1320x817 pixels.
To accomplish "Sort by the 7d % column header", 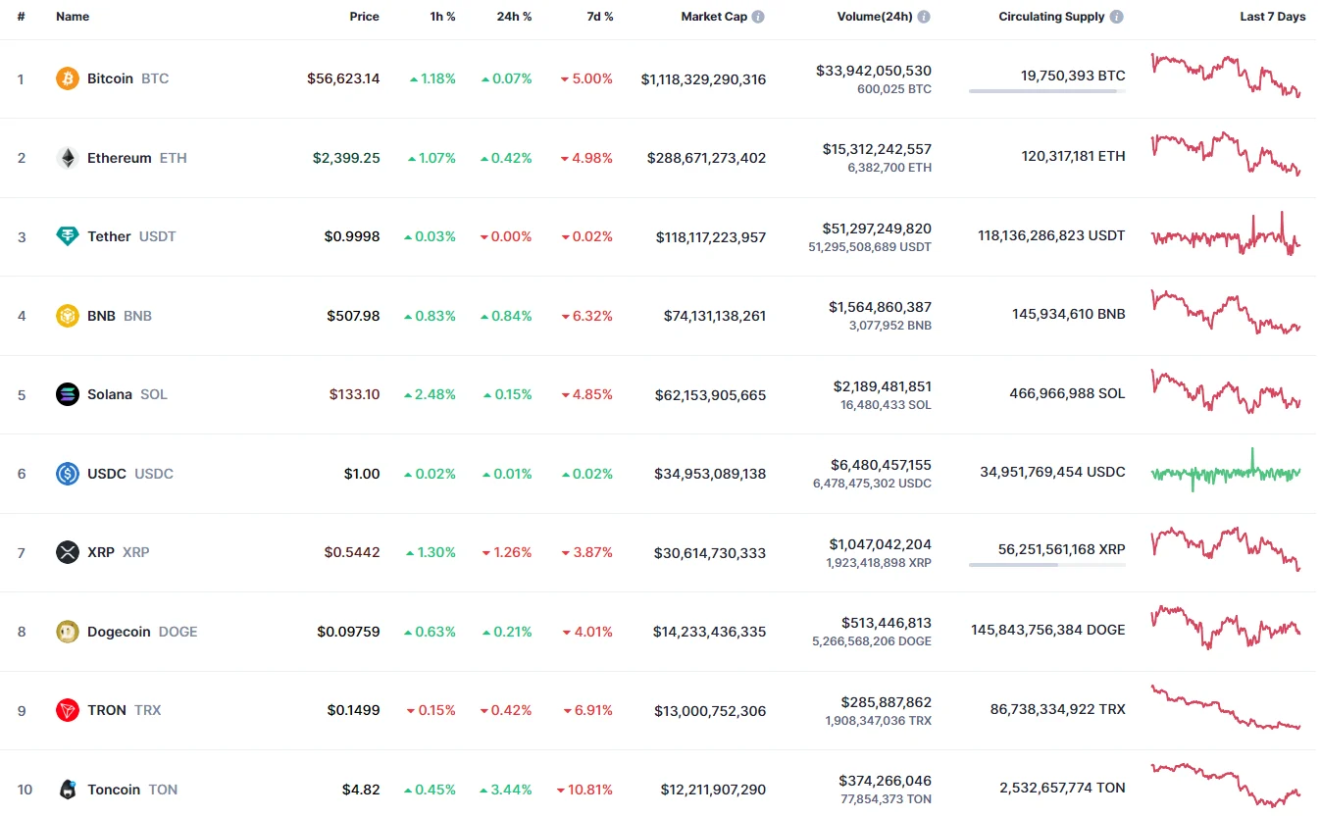I will (x=601, y=17).
